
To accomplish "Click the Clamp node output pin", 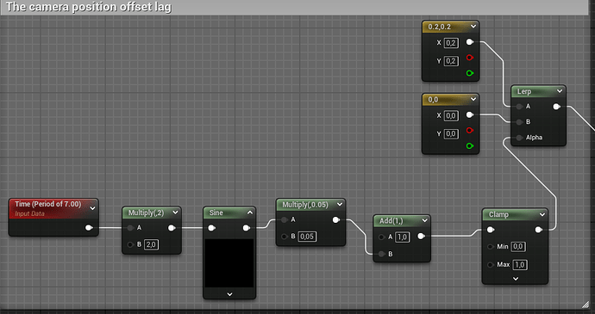I will (538, 230).
